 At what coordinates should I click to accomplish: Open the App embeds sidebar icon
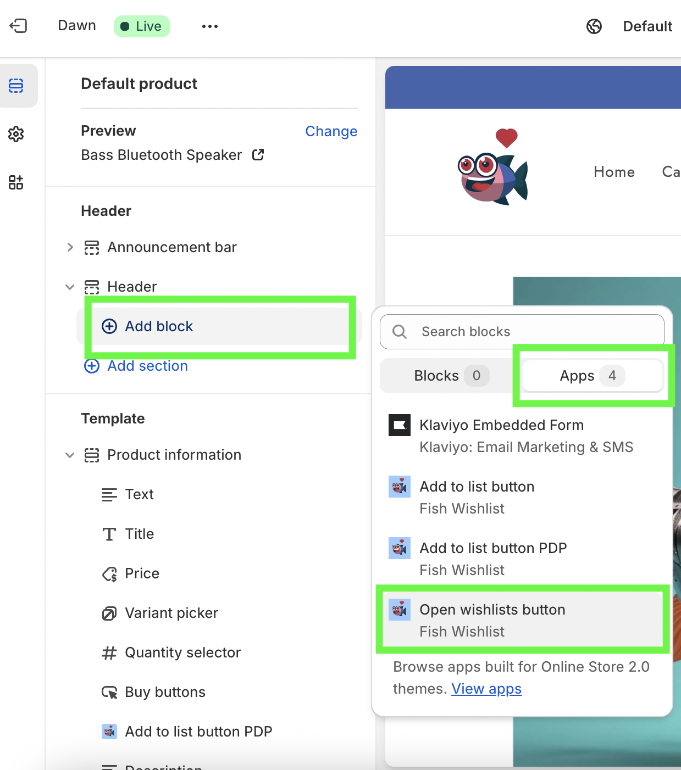(16, 182)
